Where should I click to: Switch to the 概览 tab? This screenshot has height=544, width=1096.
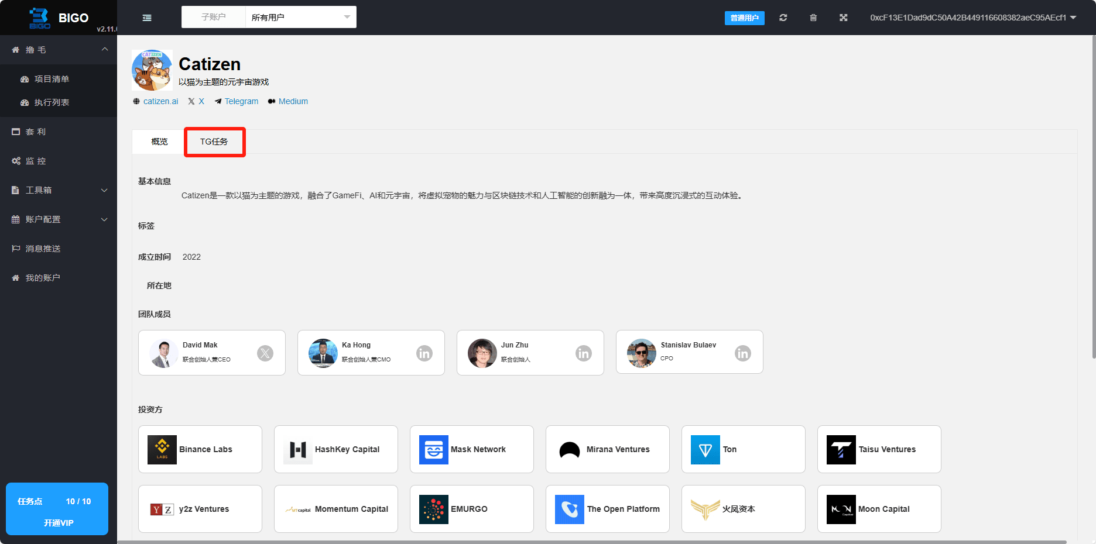pyautogui.click(x=159, y=142)
